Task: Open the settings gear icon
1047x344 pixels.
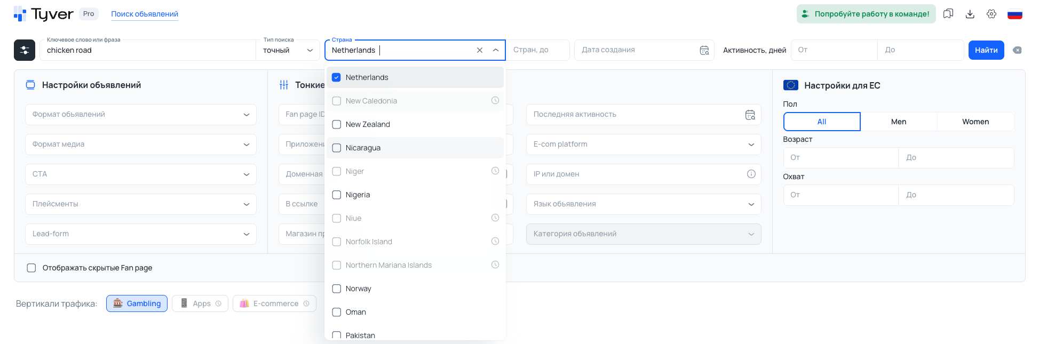Action: (x=992, y=14)
